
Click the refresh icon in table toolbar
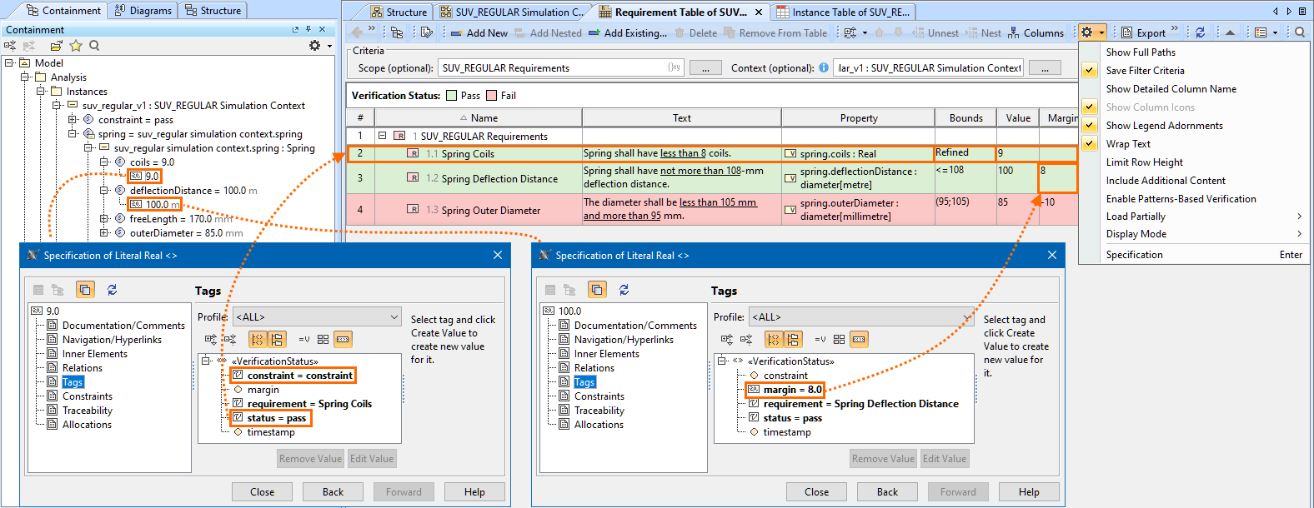point(1200,32)
